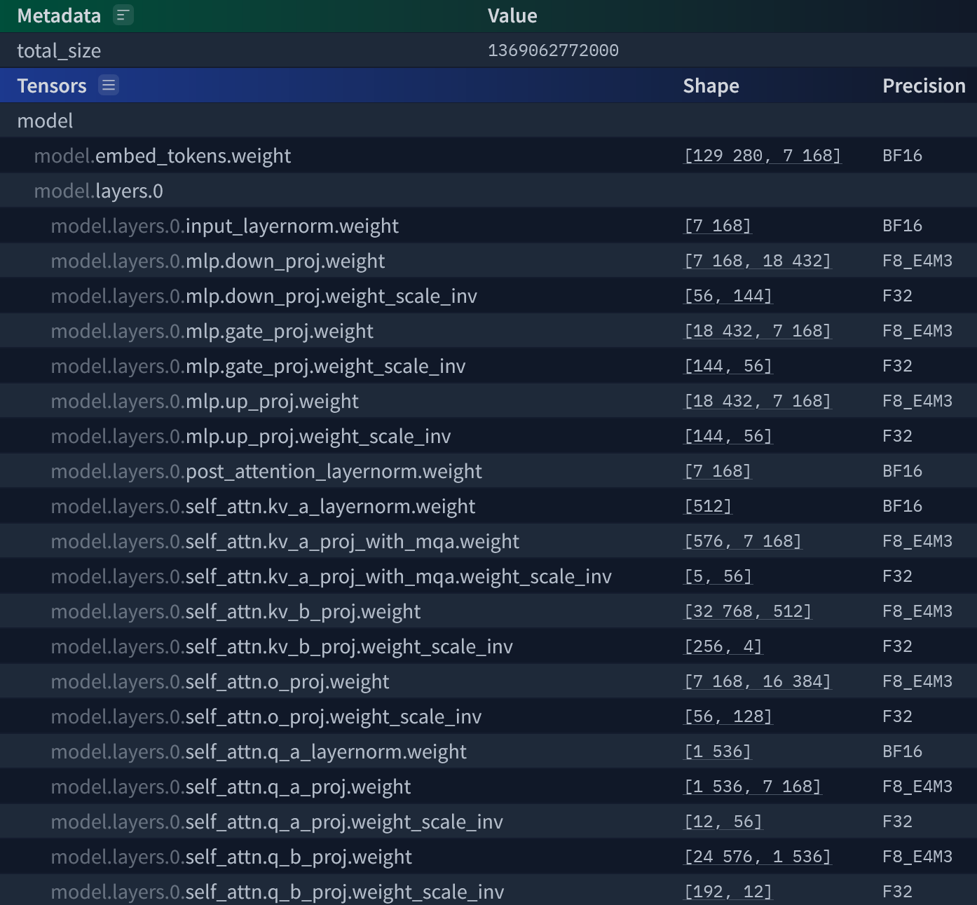Viewport: 977px width, 905px height.
Task: Click the list icon next to Tensors
Action: click(x=109, y=86)
